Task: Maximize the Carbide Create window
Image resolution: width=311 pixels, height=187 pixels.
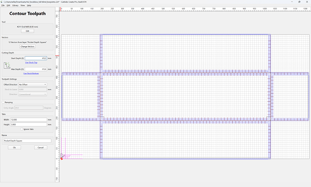Action: coord(299,2)
